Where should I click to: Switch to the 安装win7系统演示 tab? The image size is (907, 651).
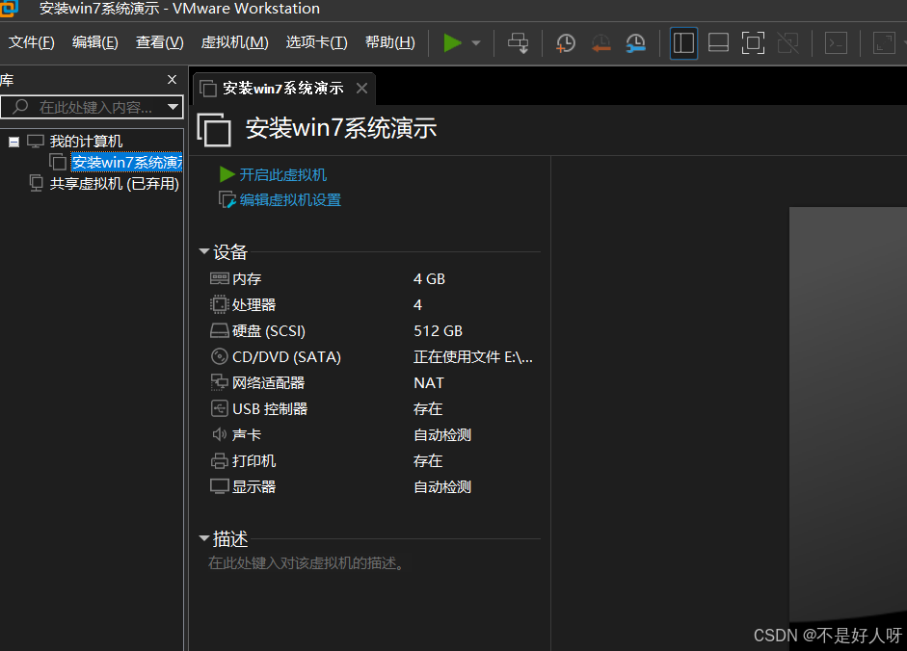click(x=282, y=89)
